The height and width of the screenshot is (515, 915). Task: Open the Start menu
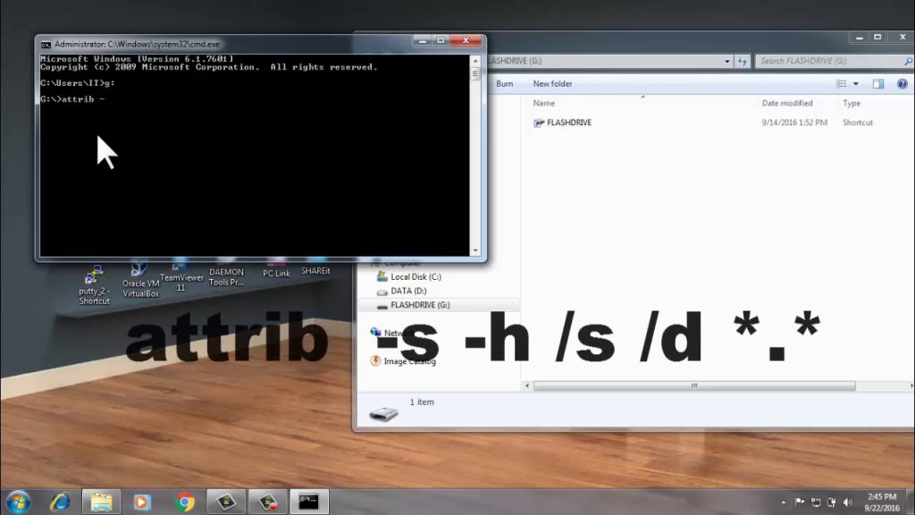tap(16, 501)
